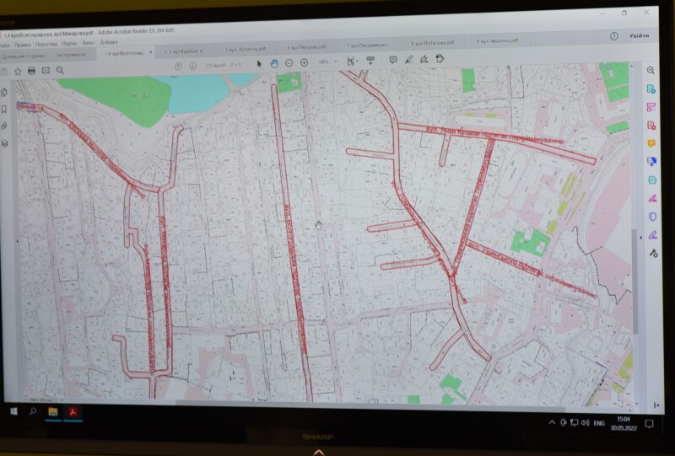675x456 pixels.
Task: Click the Увійти sign-in button
Action: tap(639, 36)
